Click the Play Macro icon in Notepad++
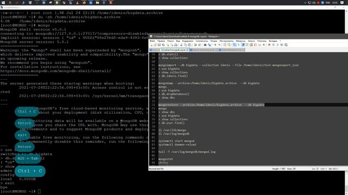348x195 pixels. [x=277, y=45]
